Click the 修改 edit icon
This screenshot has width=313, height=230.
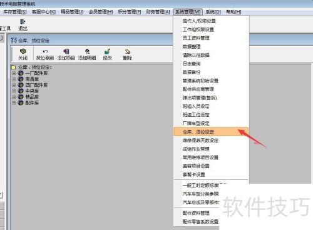(107, 51)
